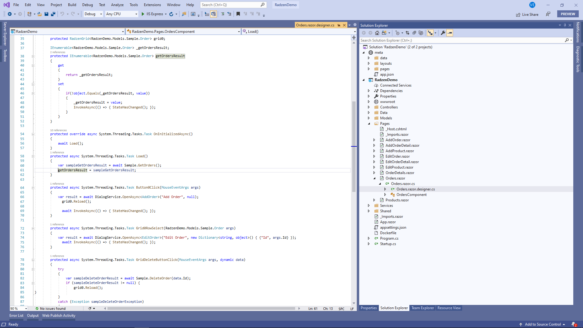Click the Save All toolbar icon

(x=53, y=14)
